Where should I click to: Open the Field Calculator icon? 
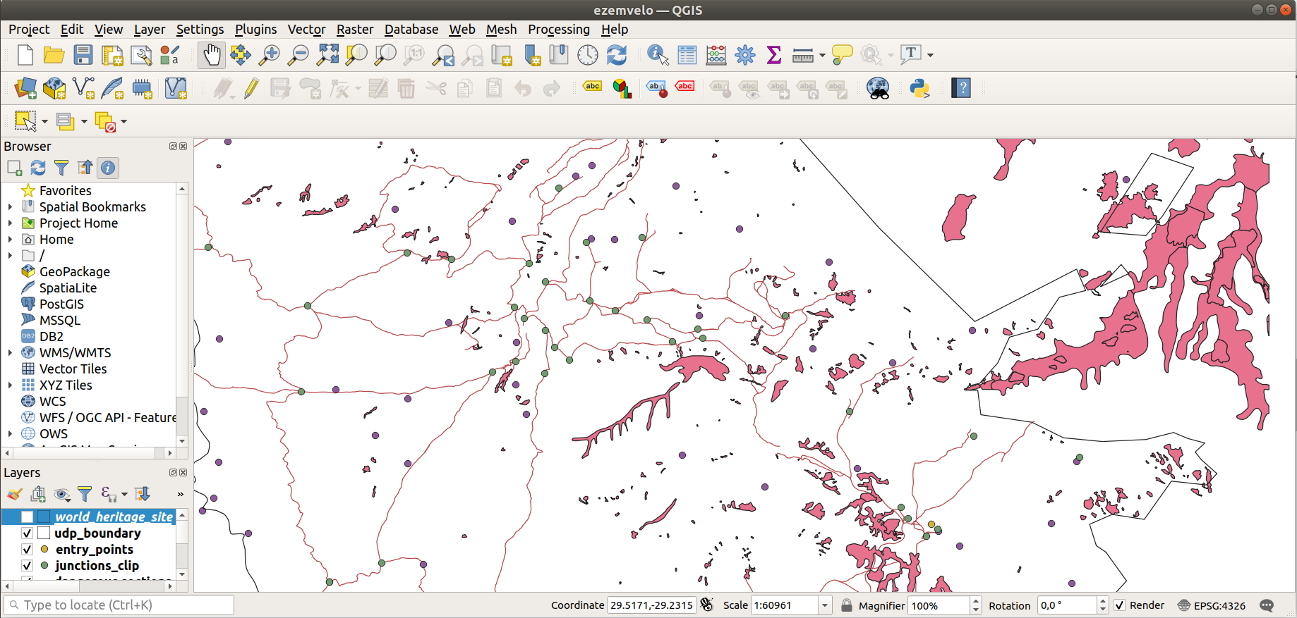[716, 55]
